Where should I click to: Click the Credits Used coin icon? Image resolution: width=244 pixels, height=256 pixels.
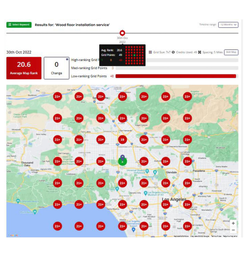pos(173,52)
